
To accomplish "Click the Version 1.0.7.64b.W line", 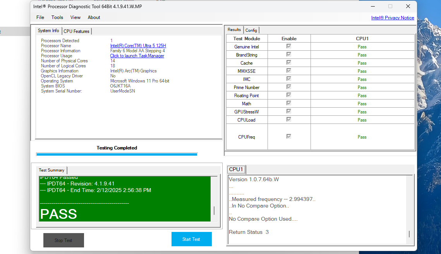I will 254,179.
